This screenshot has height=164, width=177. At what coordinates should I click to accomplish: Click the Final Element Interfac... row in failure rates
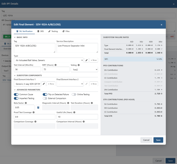click(x=133, y=49)
